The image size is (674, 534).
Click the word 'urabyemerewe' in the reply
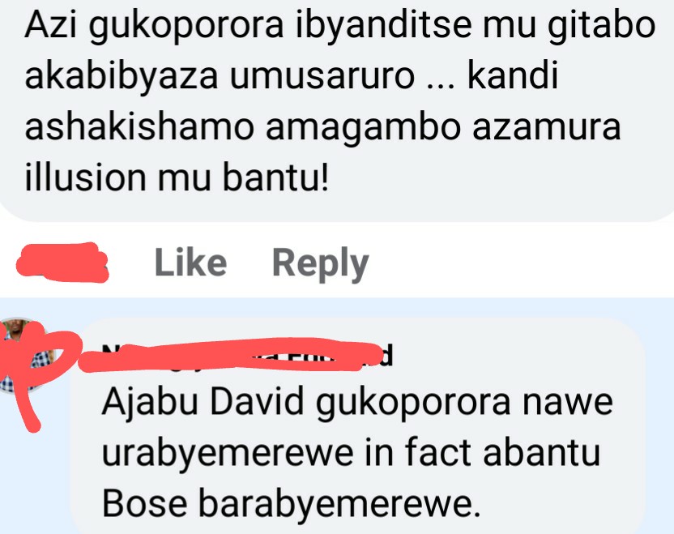click(x=228, y=454)
